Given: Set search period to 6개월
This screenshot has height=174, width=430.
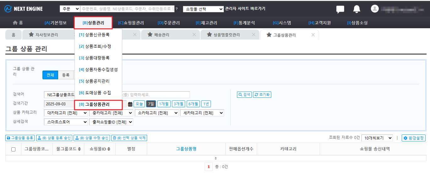Looking at the screenshot, I should pyautogui.click(x=193, y=104).
